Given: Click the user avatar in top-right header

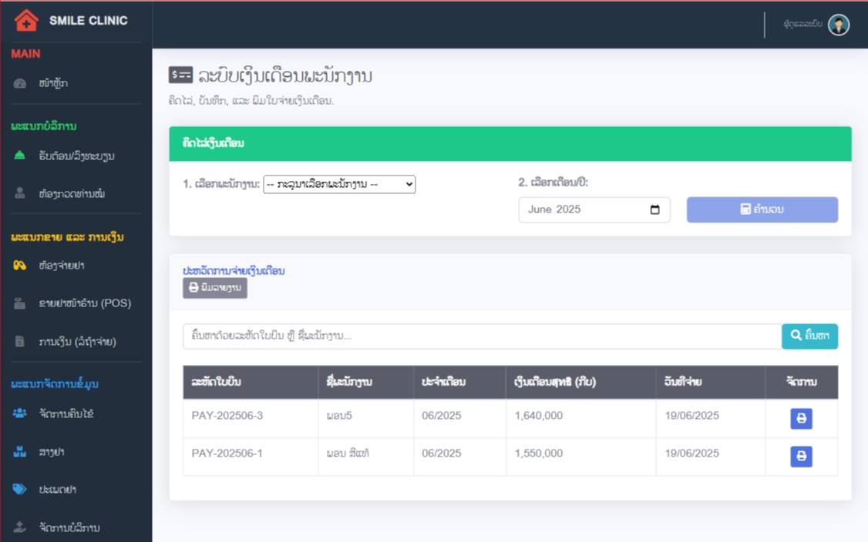Looking at the screenshot, I should tap(839, 25).
